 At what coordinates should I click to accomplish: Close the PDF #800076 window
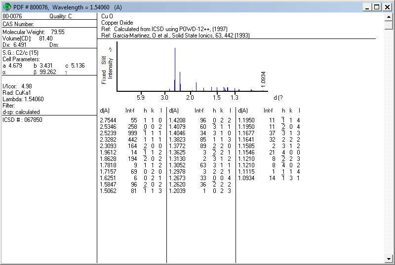click(x=387, y=7)
